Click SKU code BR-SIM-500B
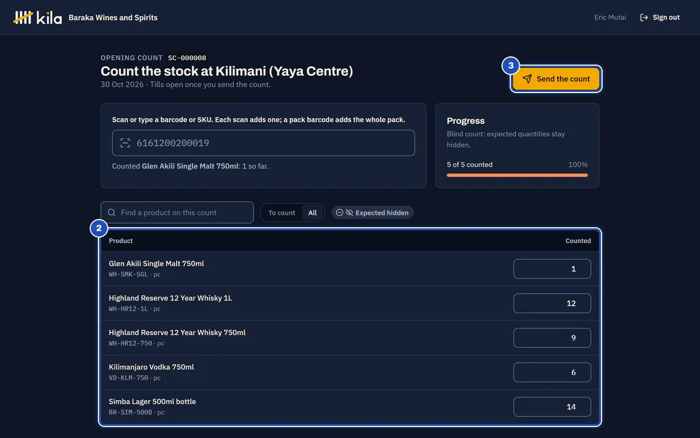 (x=131, y=412)
